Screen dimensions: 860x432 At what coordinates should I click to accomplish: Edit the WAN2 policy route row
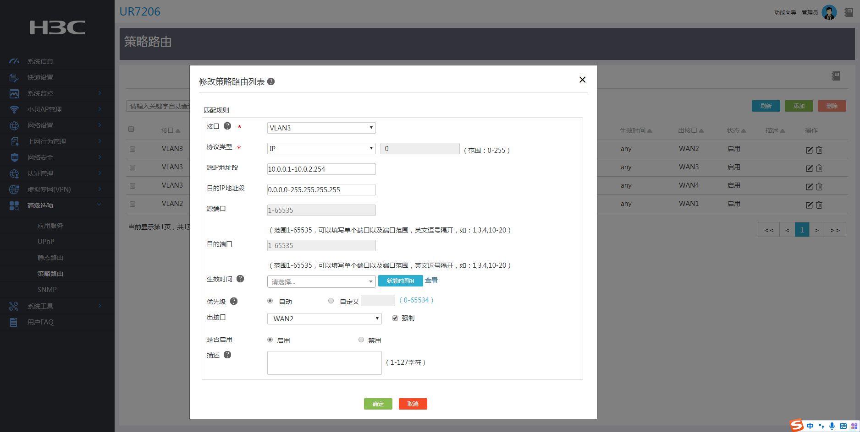coord(810,150)
